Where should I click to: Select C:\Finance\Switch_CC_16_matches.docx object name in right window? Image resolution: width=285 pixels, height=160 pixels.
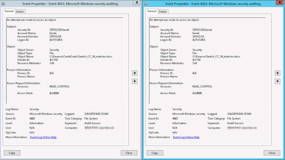click(216, 57)
